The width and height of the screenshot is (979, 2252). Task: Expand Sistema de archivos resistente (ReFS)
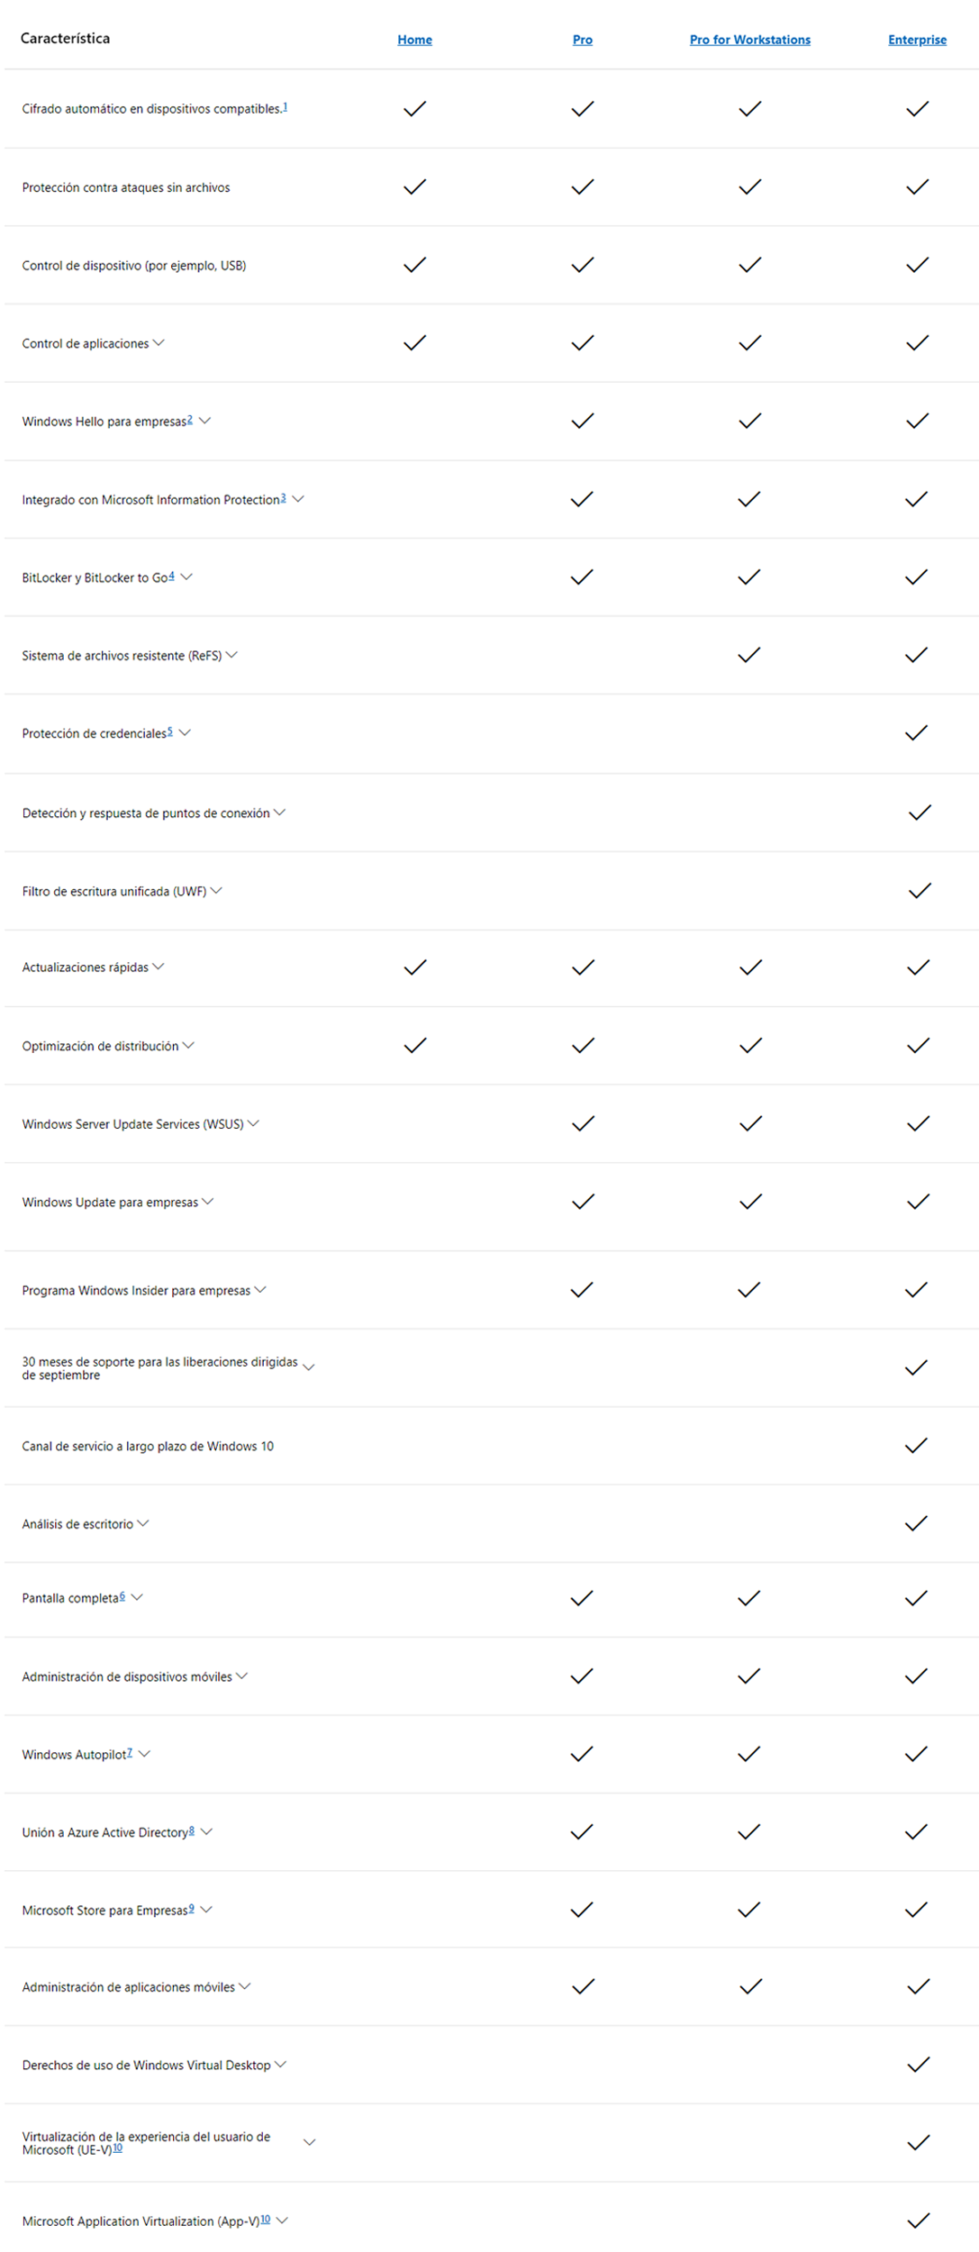pyautogui.click(x=231, y=655)
